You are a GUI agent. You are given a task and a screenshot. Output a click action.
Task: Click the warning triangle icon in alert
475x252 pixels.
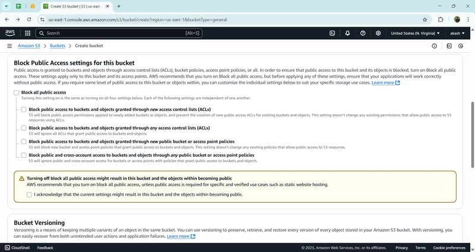click(22, 178)
